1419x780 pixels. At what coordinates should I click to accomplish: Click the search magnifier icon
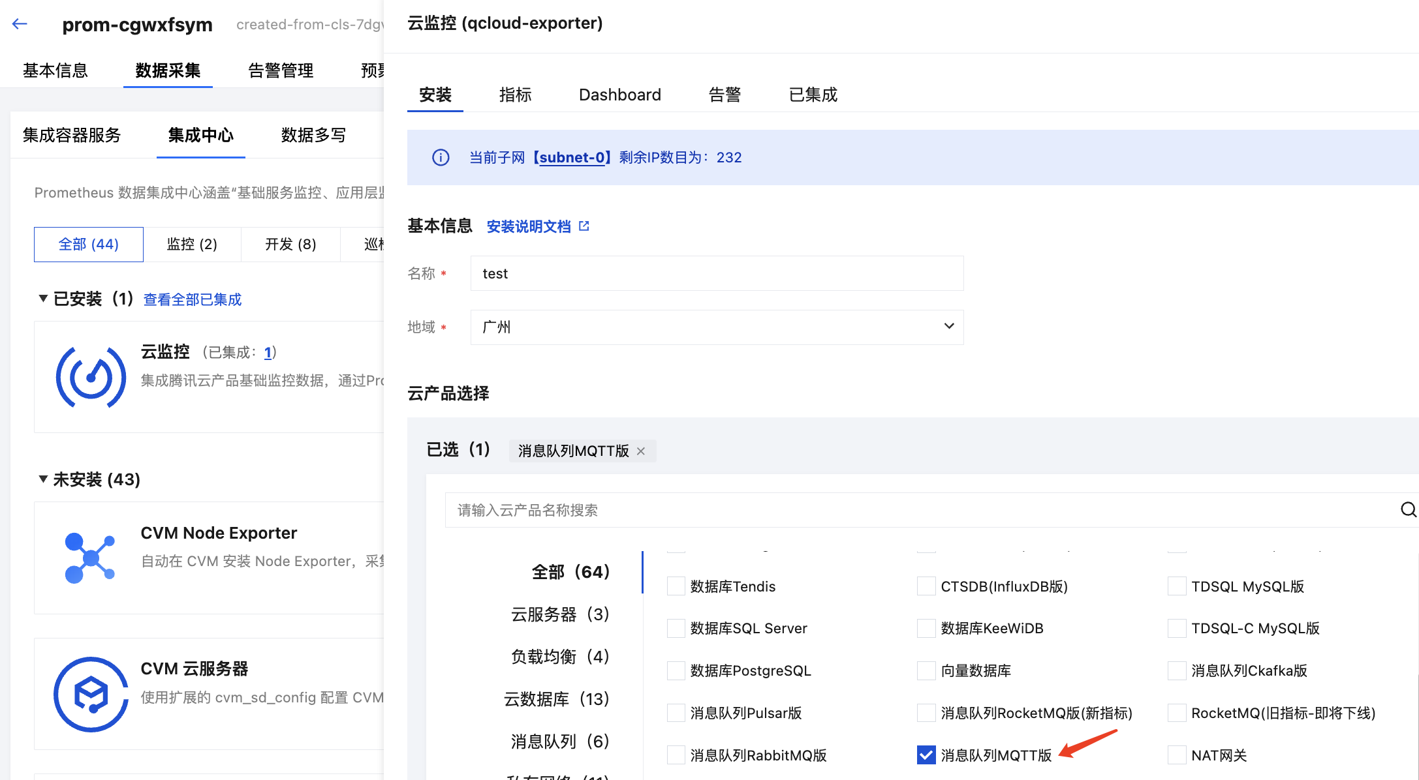pos(1408,509)
